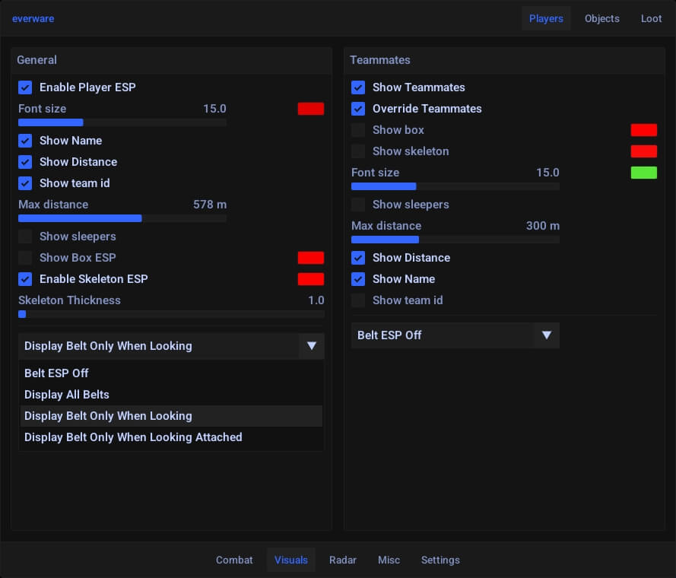This screenshot has height=578, width=676.
Task: Select Display All Belts option
Action: point(67,395)
